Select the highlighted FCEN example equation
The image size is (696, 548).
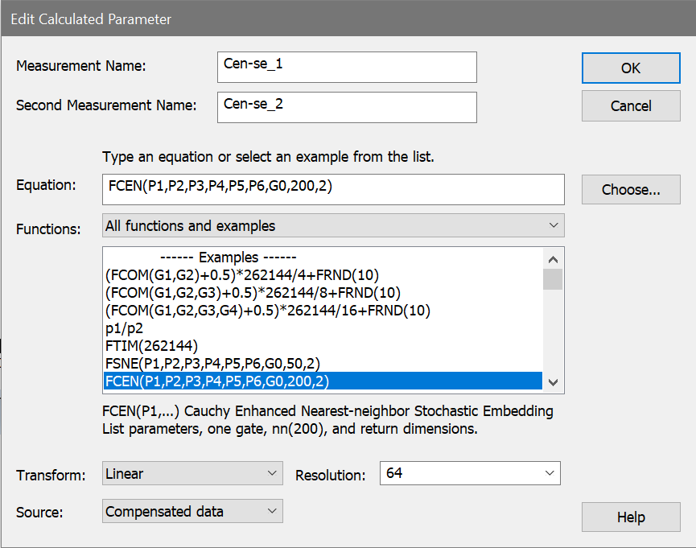click(217, 381)
